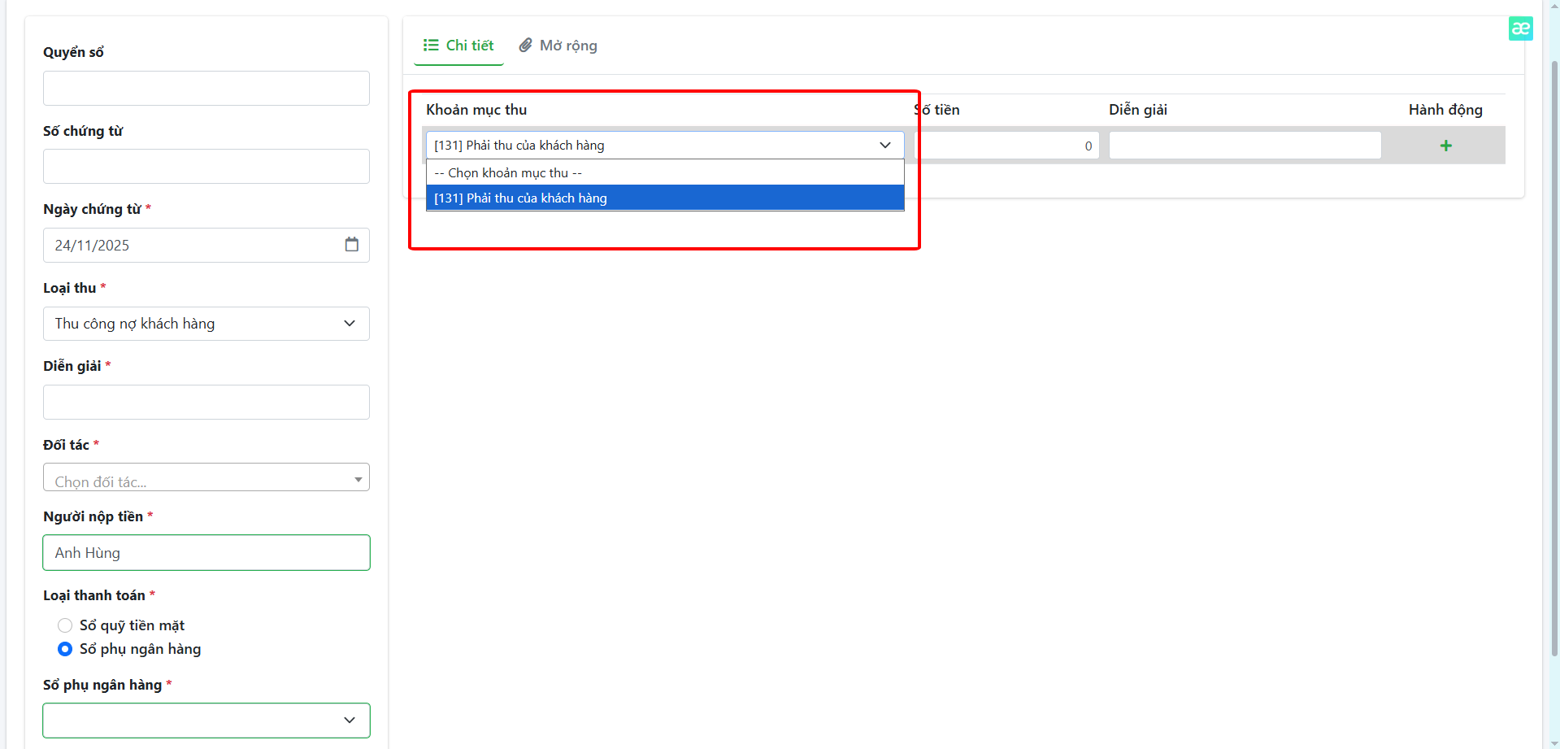Click the Diễn giải field in detail row
1560x749 pixels.
coord(1244,146)
